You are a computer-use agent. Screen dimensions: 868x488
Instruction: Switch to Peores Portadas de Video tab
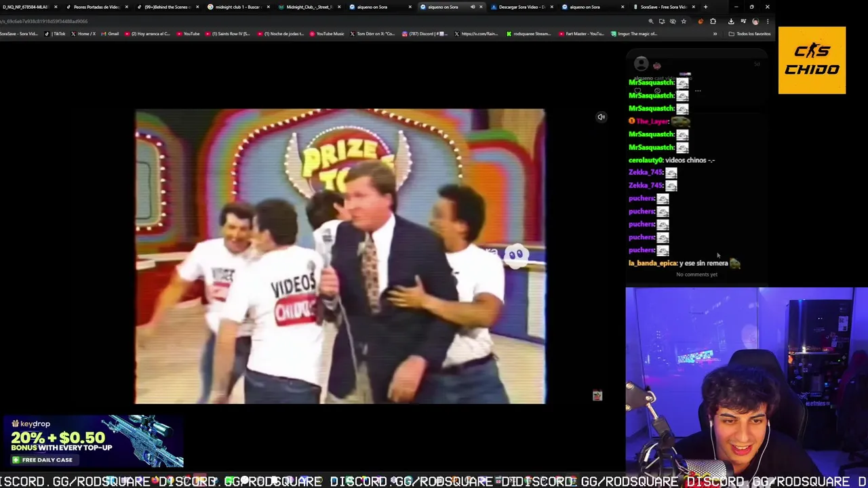click(95, 7)
